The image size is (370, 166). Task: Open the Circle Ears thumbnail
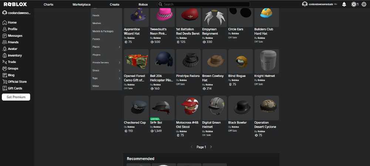[x=240, y=17]
